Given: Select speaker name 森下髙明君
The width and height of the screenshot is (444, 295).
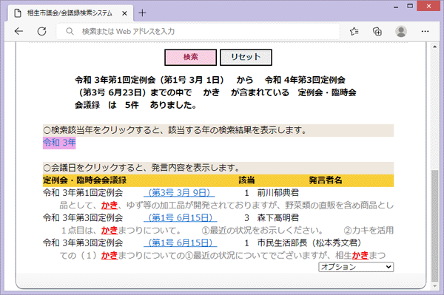Looking at the screenshot, I should [x=277, y=218].
